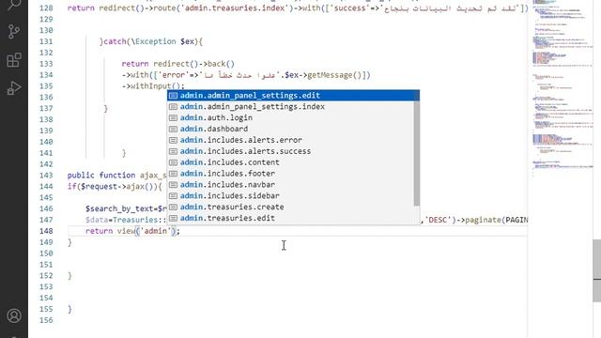The image size is (601, 338).
Task: Choose admin.includes.navbar suggestion
Action: 290,184
